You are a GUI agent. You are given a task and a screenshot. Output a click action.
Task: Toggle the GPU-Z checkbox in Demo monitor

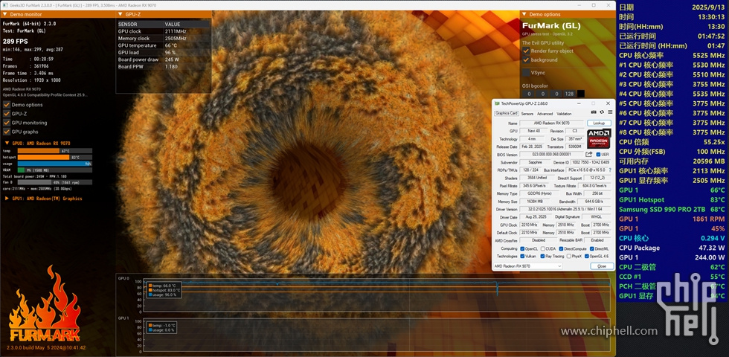[x=6, y=113]
